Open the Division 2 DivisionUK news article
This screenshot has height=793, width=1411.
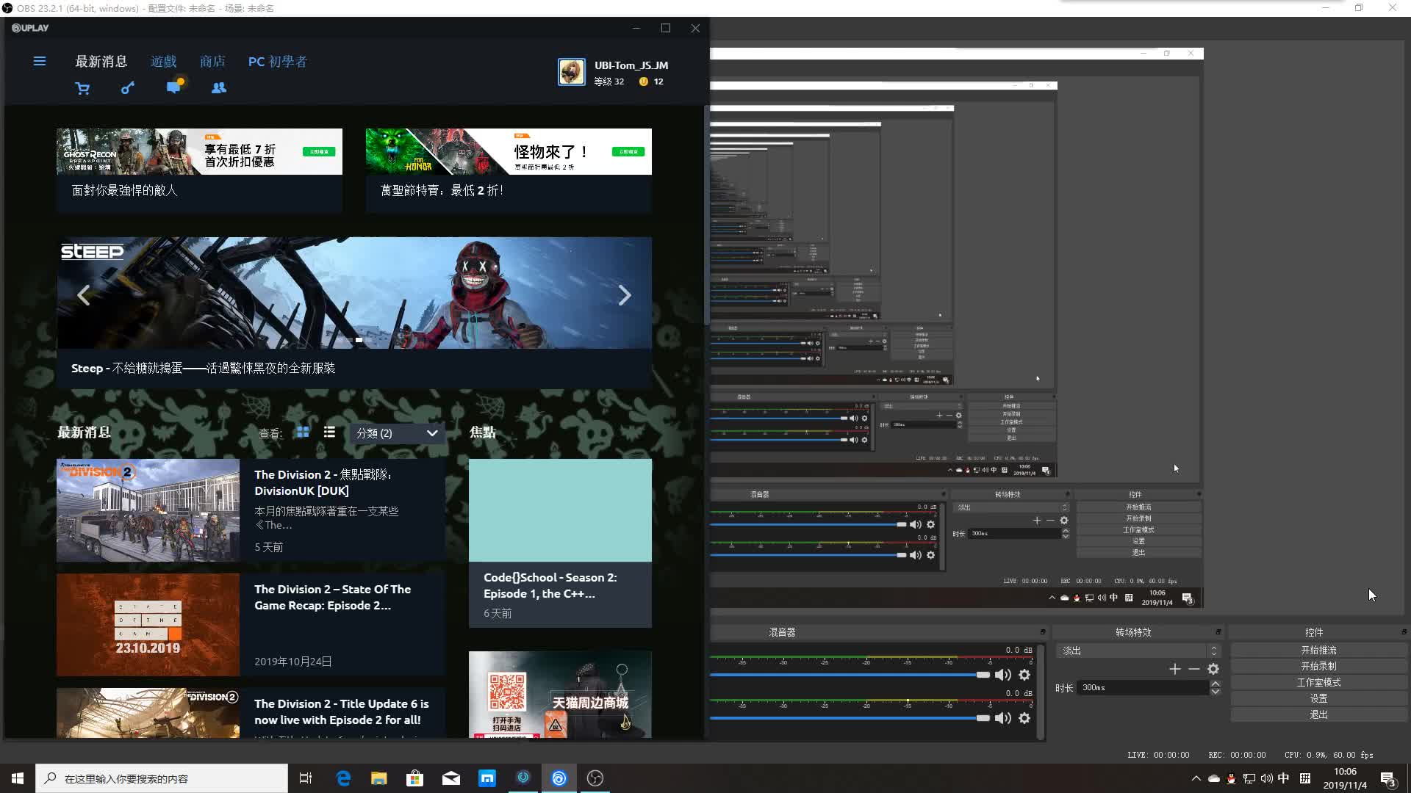[x=251, y=510]
